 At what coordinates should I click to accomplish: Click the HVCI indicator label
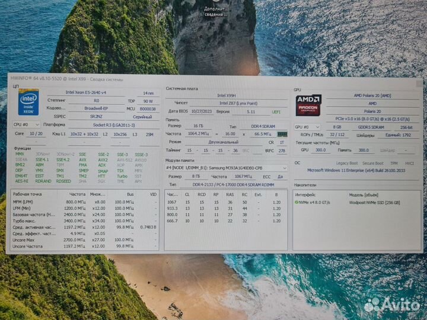pos(409,164)
